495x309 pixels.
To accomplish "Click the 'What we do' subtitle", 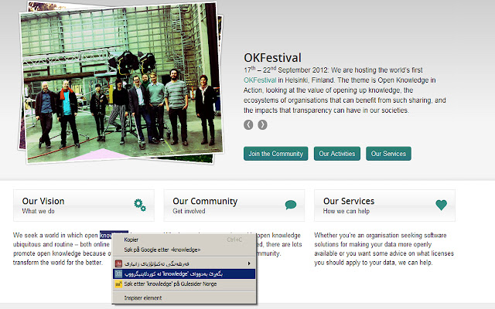I will 38,211.
